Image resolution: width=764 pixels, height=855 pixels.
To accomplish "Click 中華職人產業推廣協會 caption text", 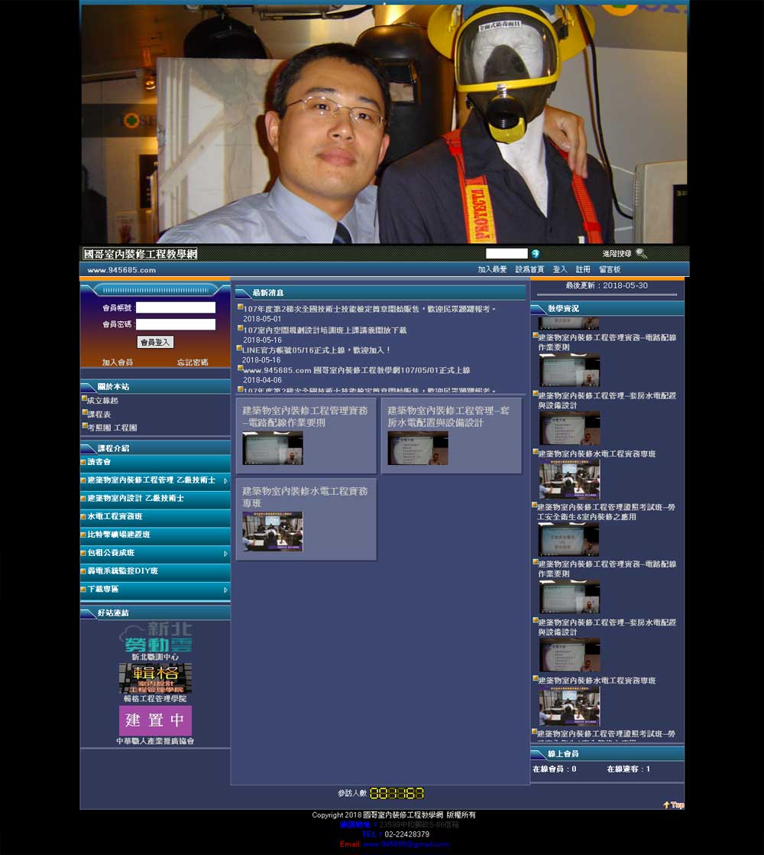I will (155, 741).
